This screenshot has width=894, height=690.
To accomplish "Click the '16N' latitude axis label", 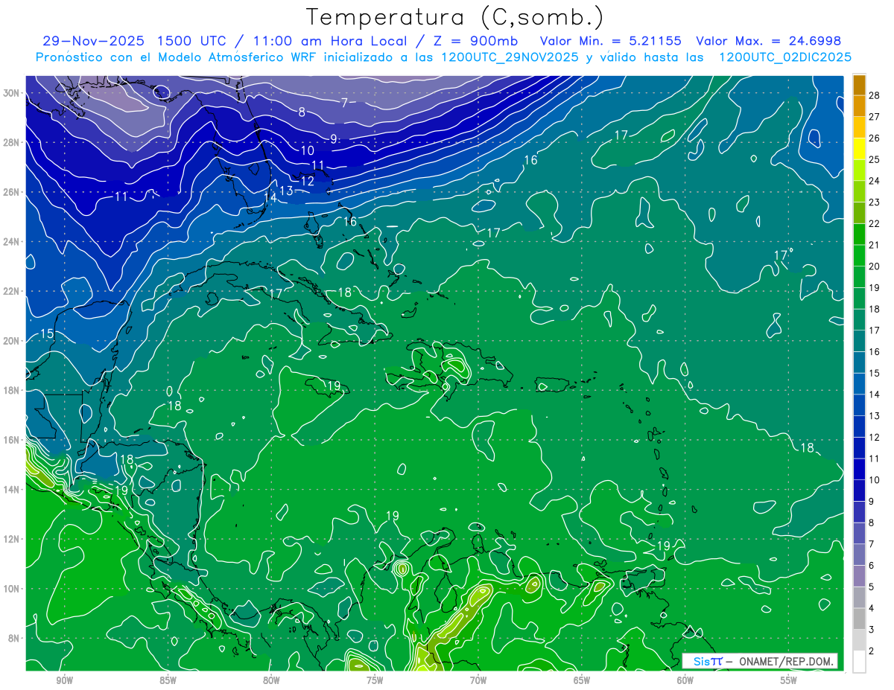I will (x=10, y=440).
